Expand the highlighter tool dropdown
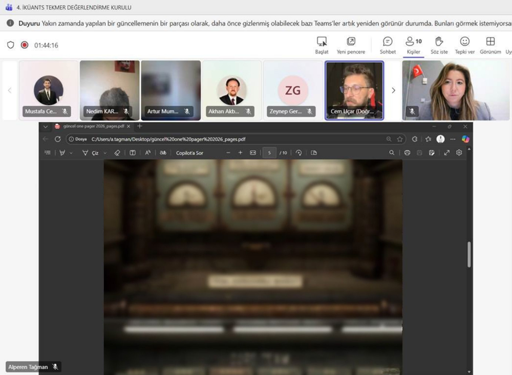The height and width of the screenshot is (375, 512). coord(71,153)
